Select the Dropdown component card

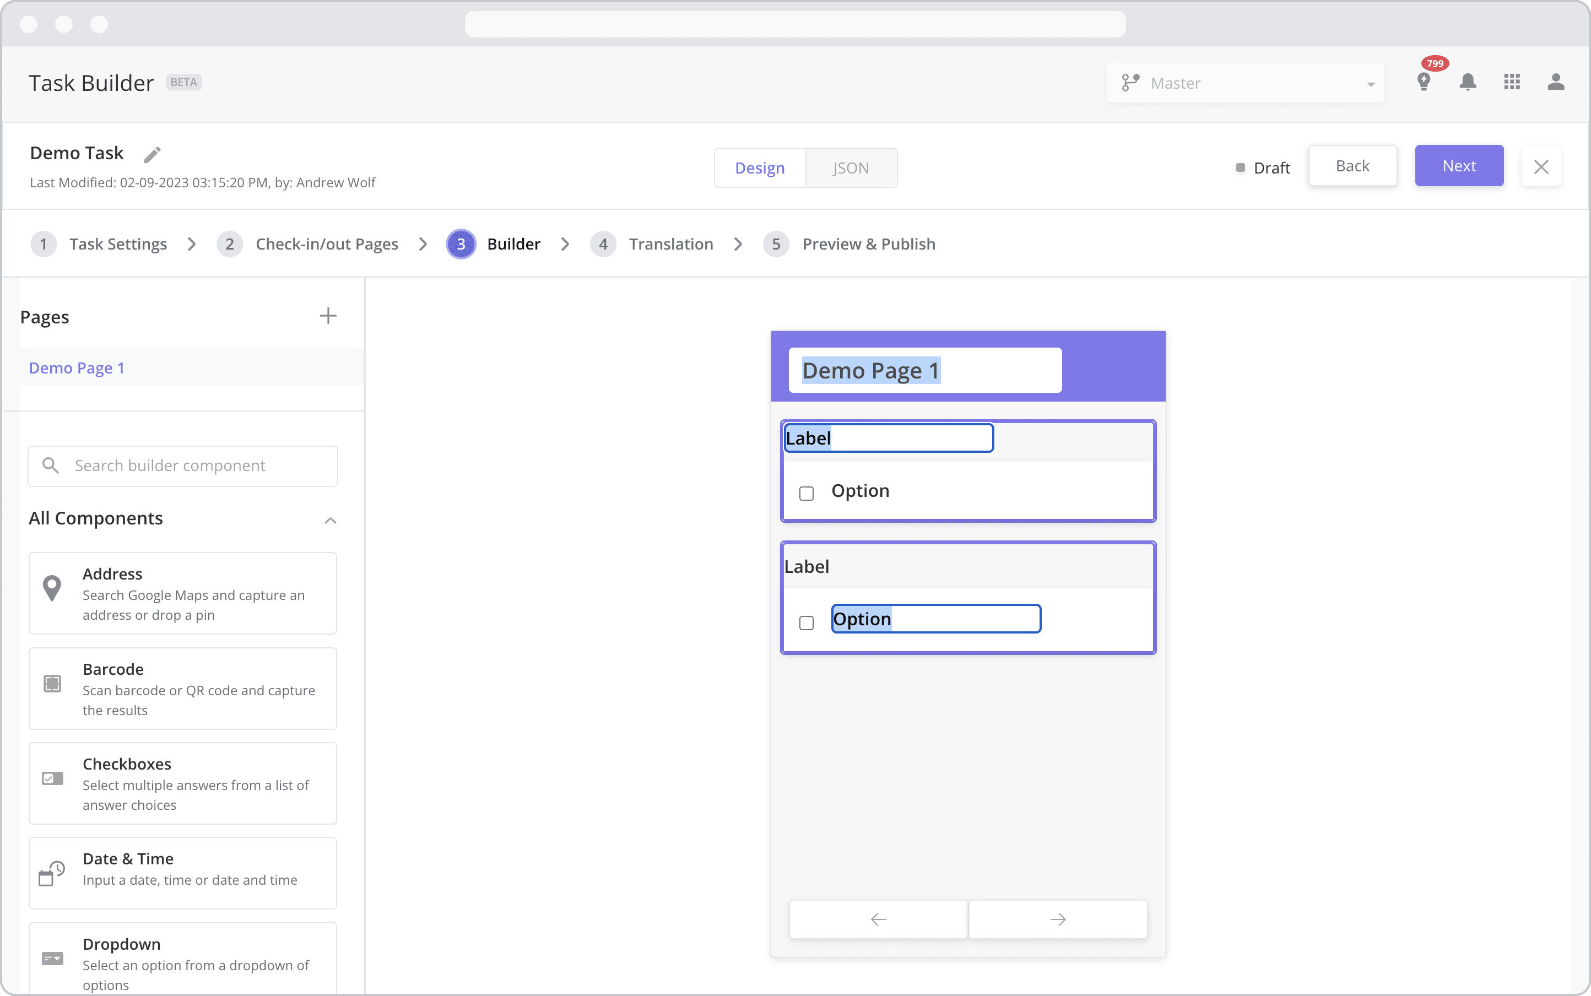pos(182,959)
